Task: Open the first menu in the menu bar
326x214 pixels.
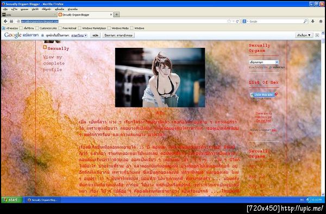Action: tap(5, 9)
